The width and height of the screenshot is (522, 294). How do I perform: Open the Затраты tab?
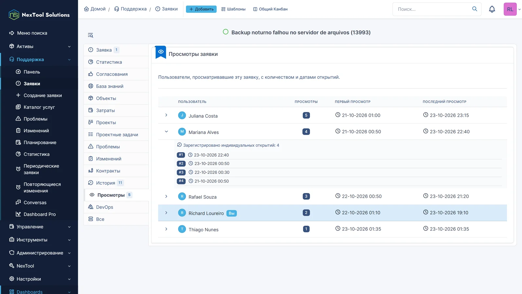tap(116, 110)
